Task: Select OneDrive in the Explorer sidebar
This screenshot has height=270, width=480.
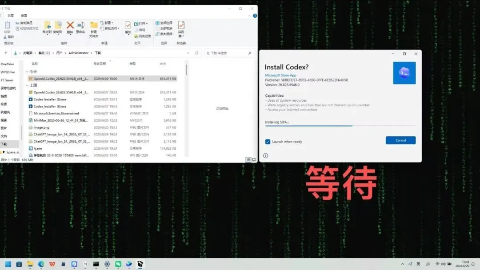Action: 8,64
